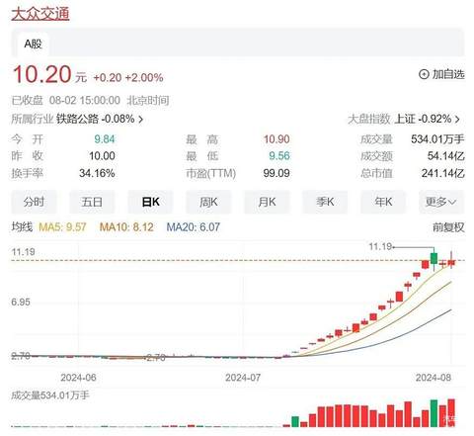
Task: Select the A股 tab
Action: pos(34,44)
